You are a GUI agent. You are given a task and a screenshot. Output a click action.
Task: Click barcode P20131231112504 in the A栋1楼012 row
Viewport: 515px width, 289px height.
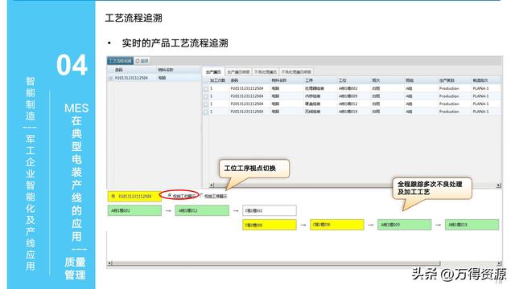247,104
